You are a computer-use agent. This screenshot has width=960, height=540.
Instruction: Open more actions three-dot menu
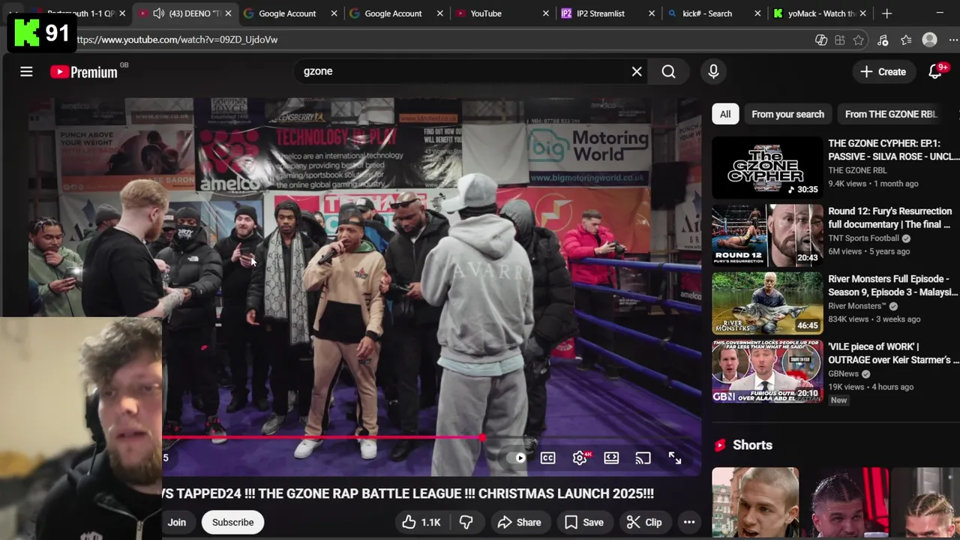click(688, 522)
